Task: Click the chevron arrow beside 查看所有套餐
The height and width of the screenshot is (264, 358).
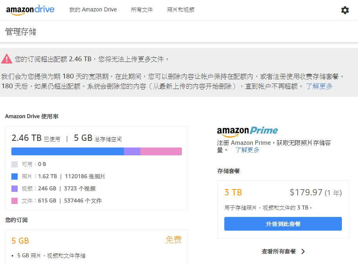Action: pos(303,251)
